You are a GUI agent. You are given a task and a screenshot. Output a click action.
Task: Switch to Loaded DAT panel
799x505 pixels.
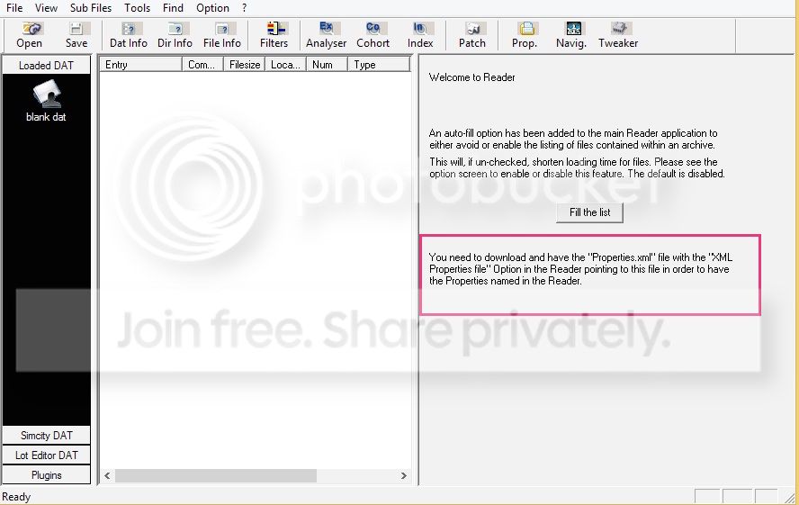[x=47, y=65]
